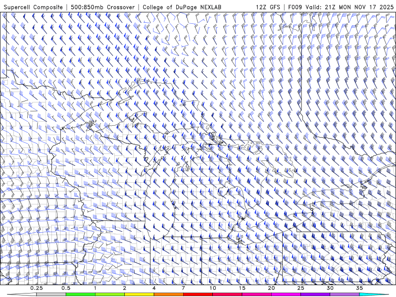Click the Supercell Composite title text
The height and width of the screenshot is (297, 396).
tap(33, 7)
